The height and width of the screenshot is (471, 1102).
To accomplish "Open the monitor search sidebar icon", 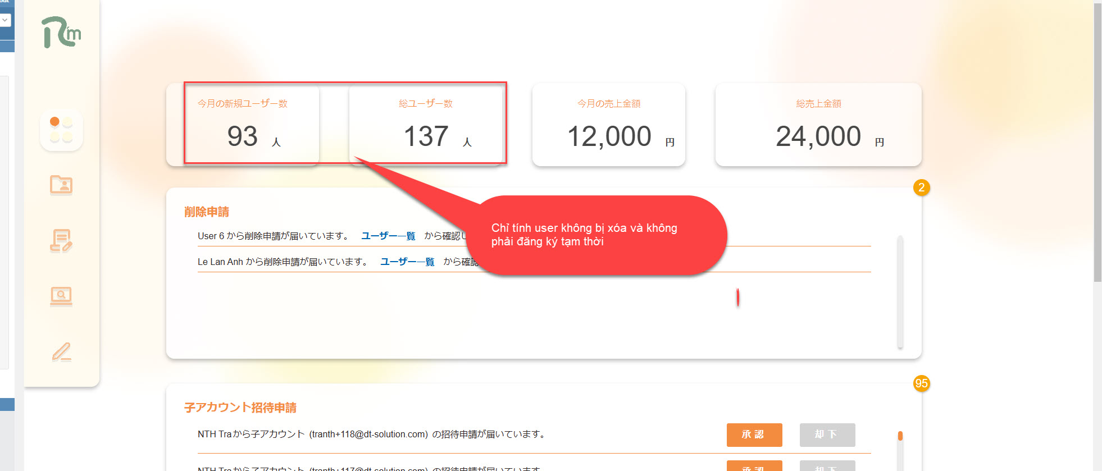I will point(61,296).
